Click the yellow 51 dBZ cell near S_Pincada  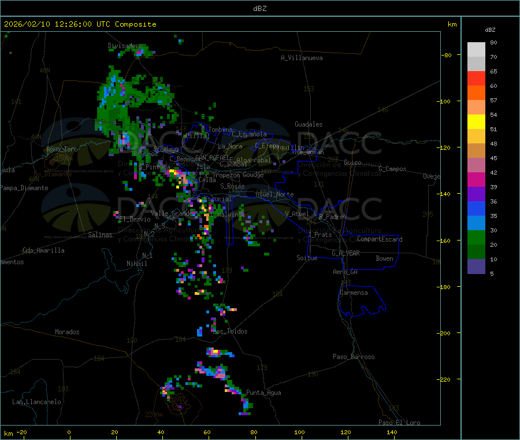[x=172, y=172]
